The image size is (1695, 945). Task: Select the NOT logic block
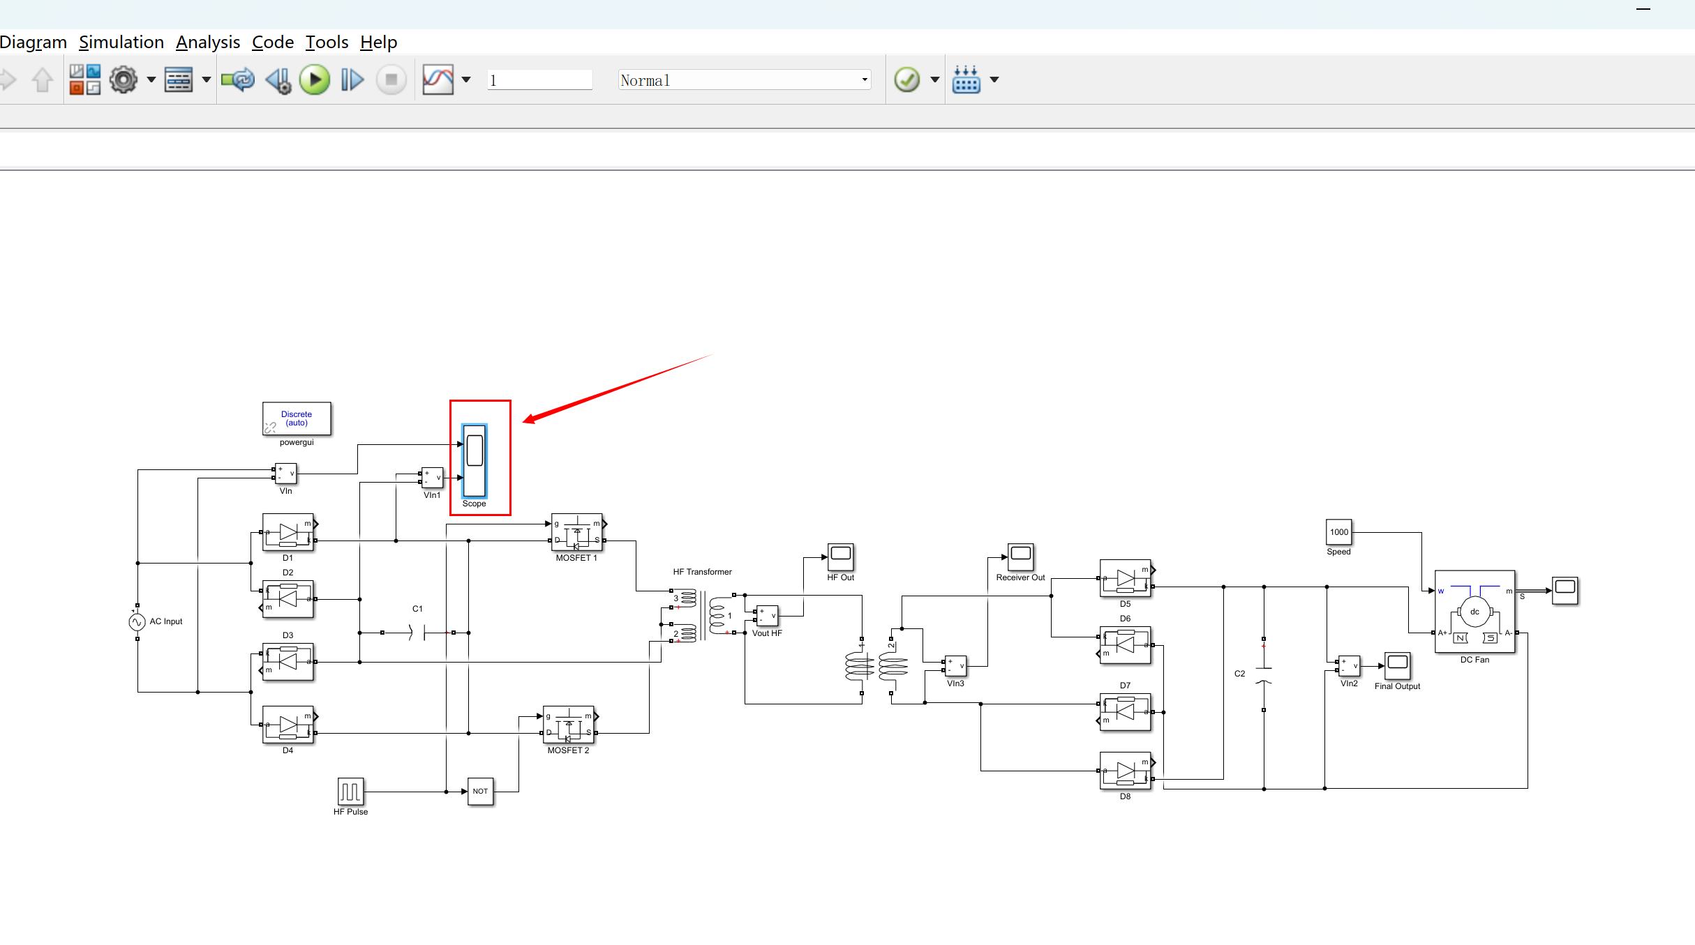[480, 792]
